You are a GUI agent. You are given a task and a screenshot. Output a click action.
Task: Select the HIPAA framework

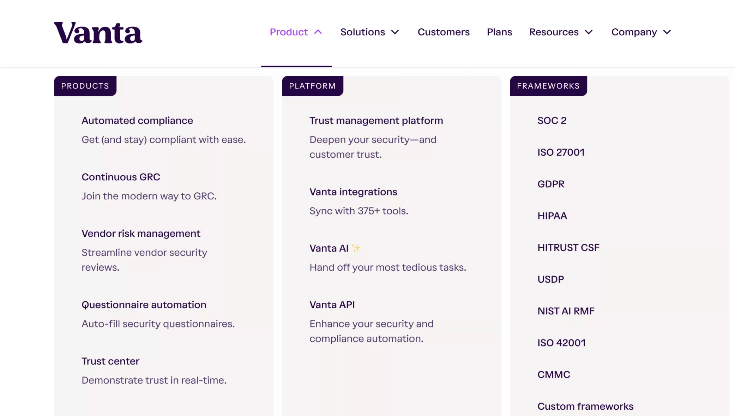click(552, 216)
